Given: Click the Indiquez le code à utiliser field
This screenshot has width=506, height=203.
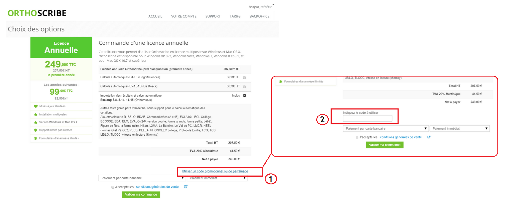Looking at the screenshot, I should (367, 118).
